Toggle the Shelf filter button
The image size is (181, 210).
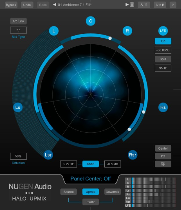click(x=90, y=164)
